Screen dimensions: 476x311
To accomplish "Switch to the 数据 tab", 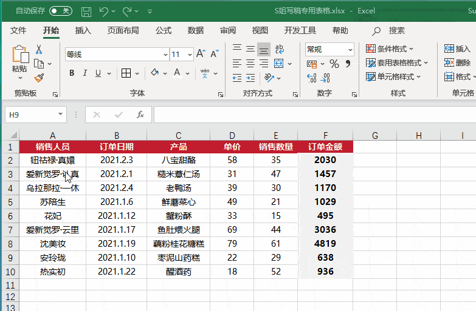I will [196, 30].
